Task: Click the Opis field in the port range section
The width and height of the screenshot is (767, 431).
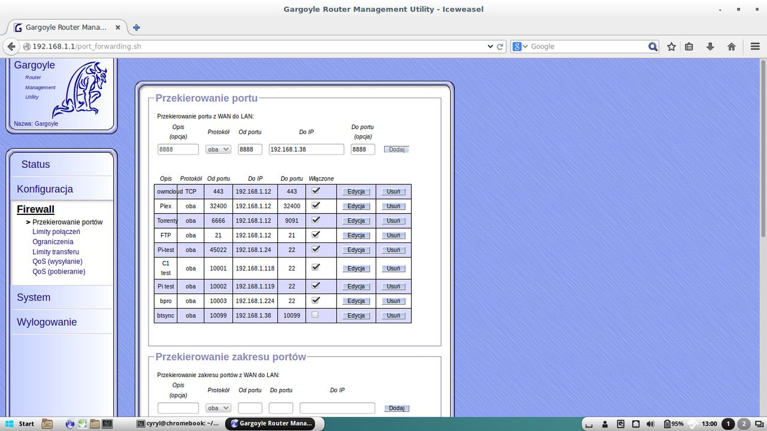Action: pyautogui.click(x=178, y=408)
